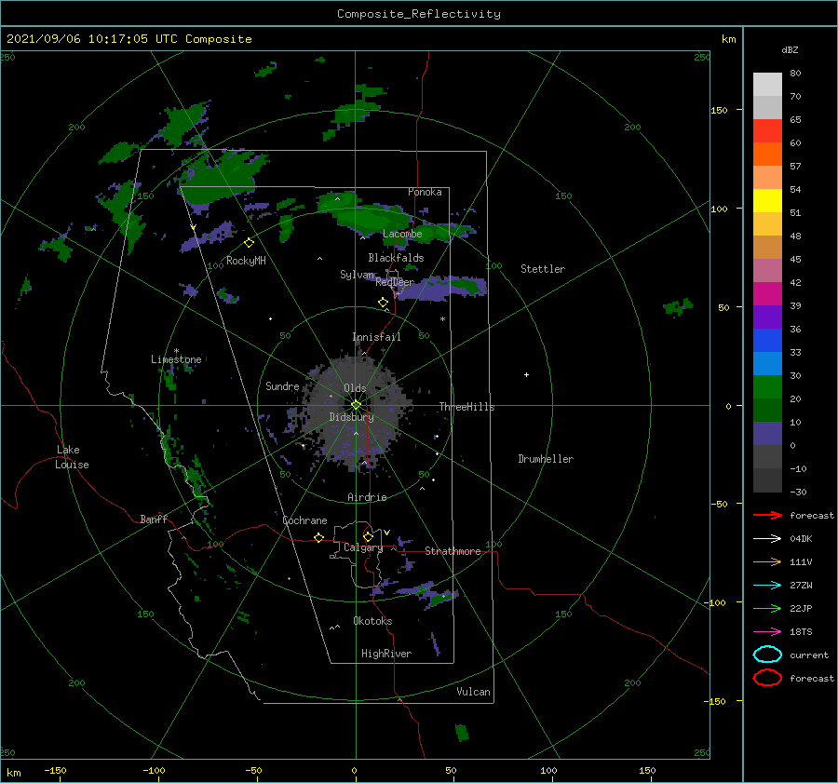Click the Okotoks town label

tap(372, 621)
